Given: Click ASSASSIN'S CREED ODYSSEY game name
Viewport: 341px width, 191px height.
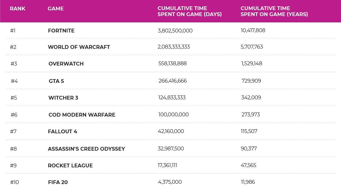Looking at the screenshot, I should [87, 149].
